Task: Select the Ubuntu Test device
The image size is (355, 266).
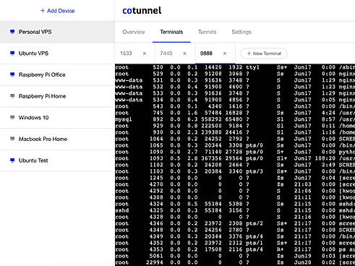Action: click(57, 160)
